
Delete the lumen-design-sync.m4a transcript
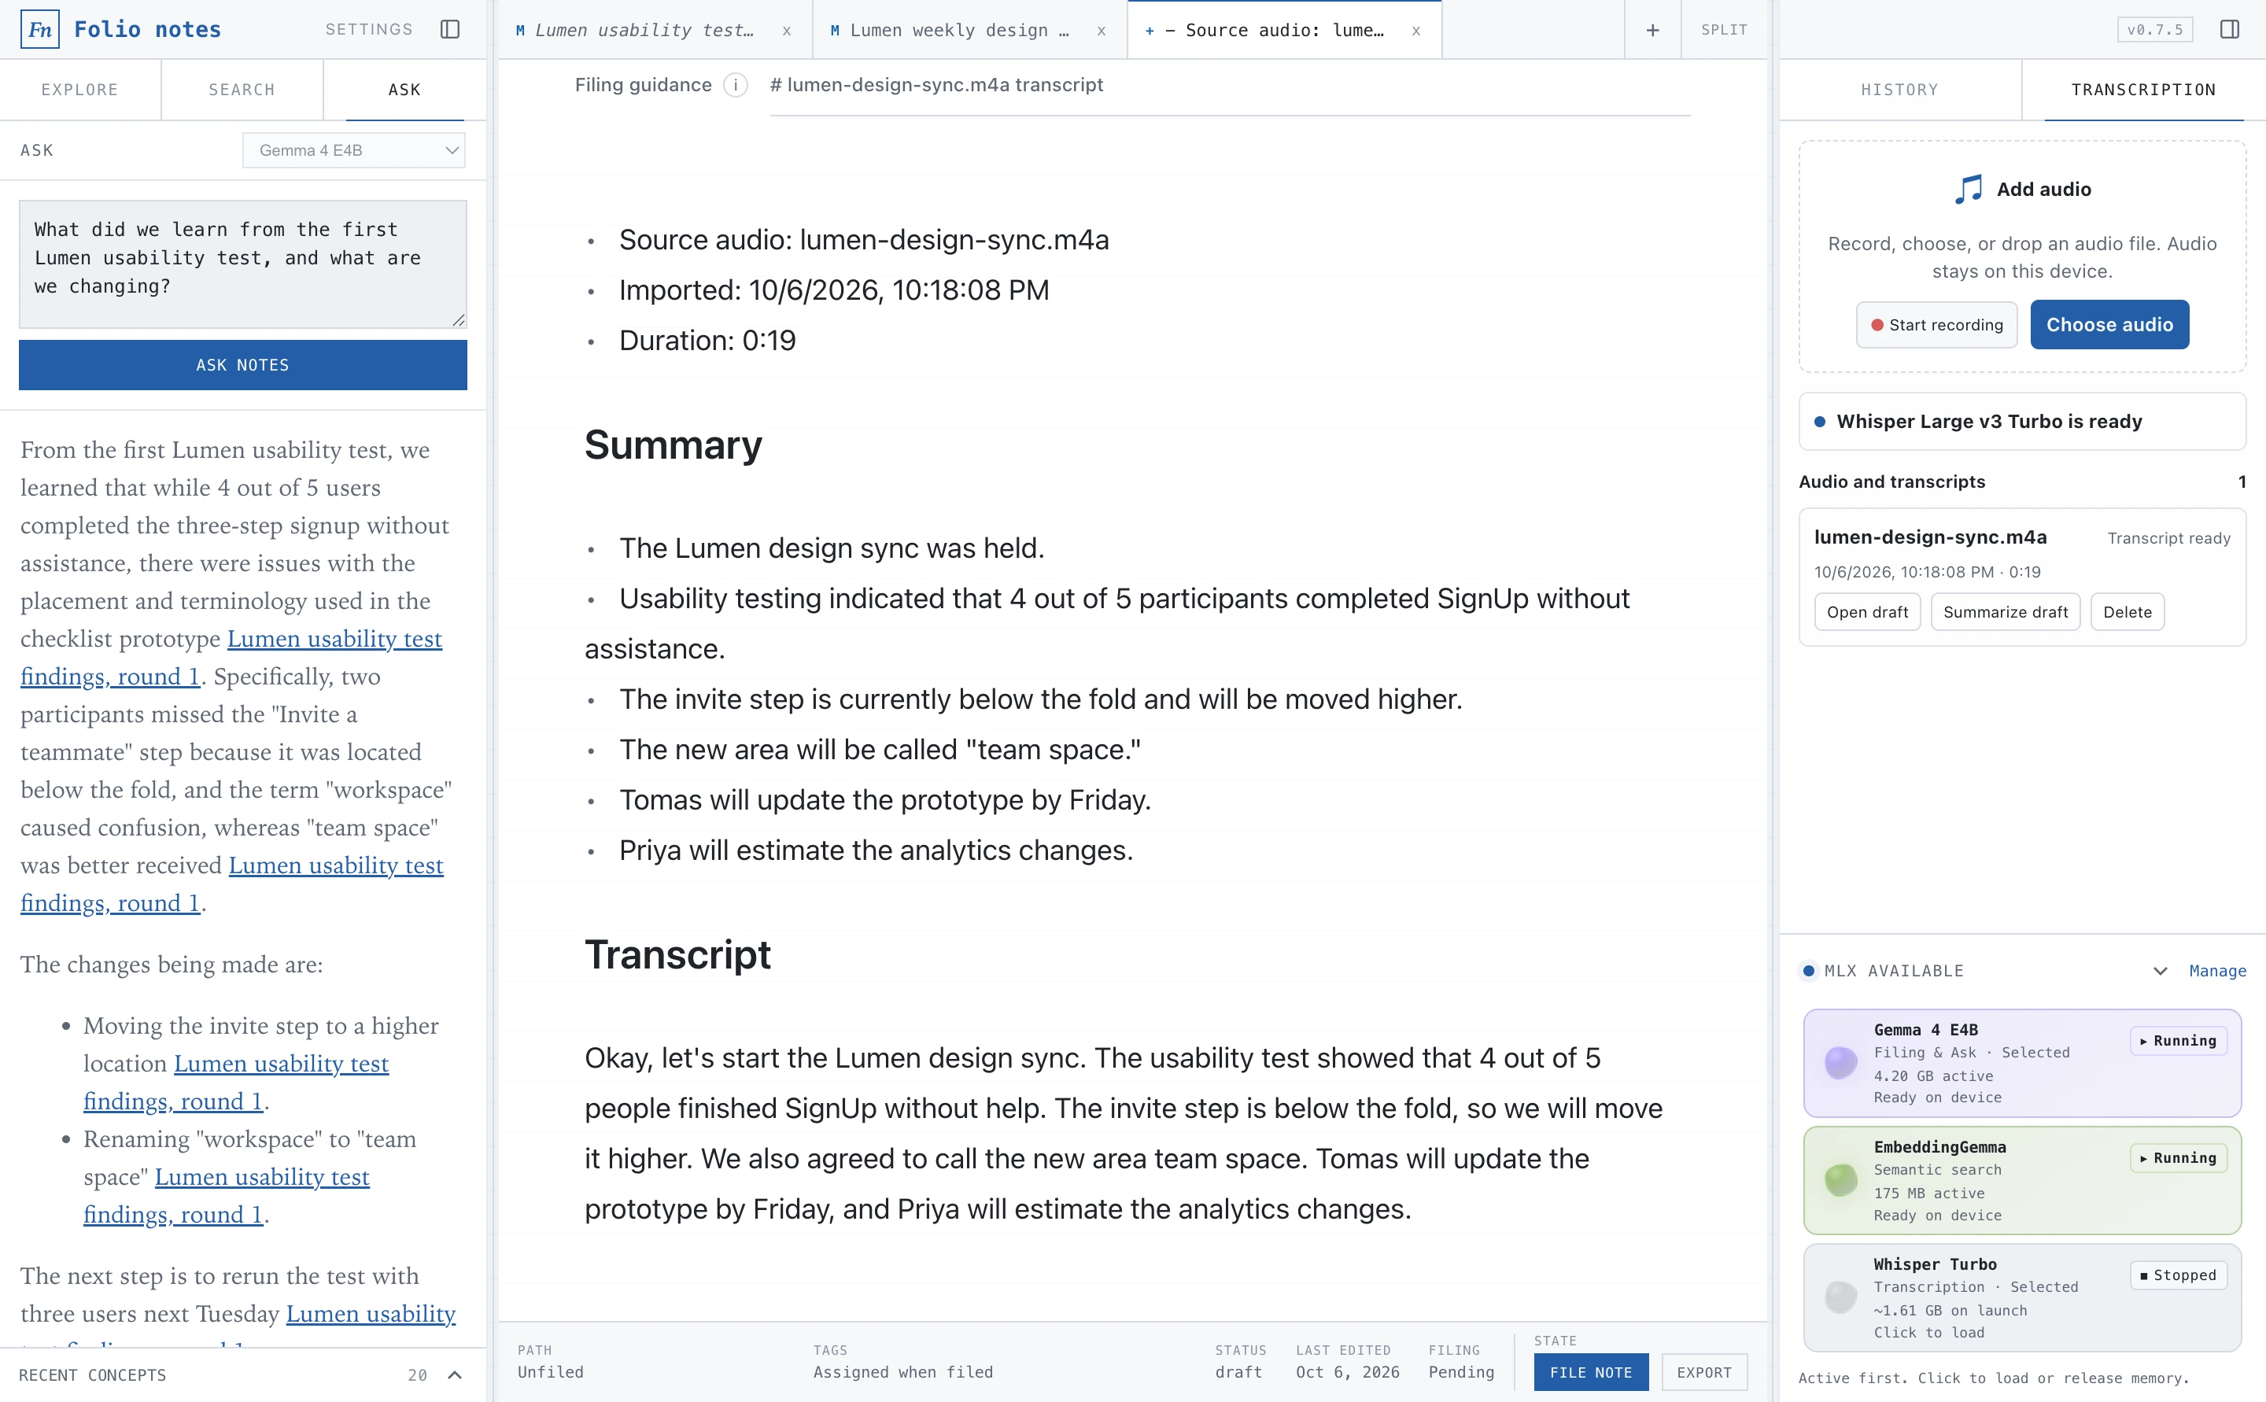point(2128,612)
